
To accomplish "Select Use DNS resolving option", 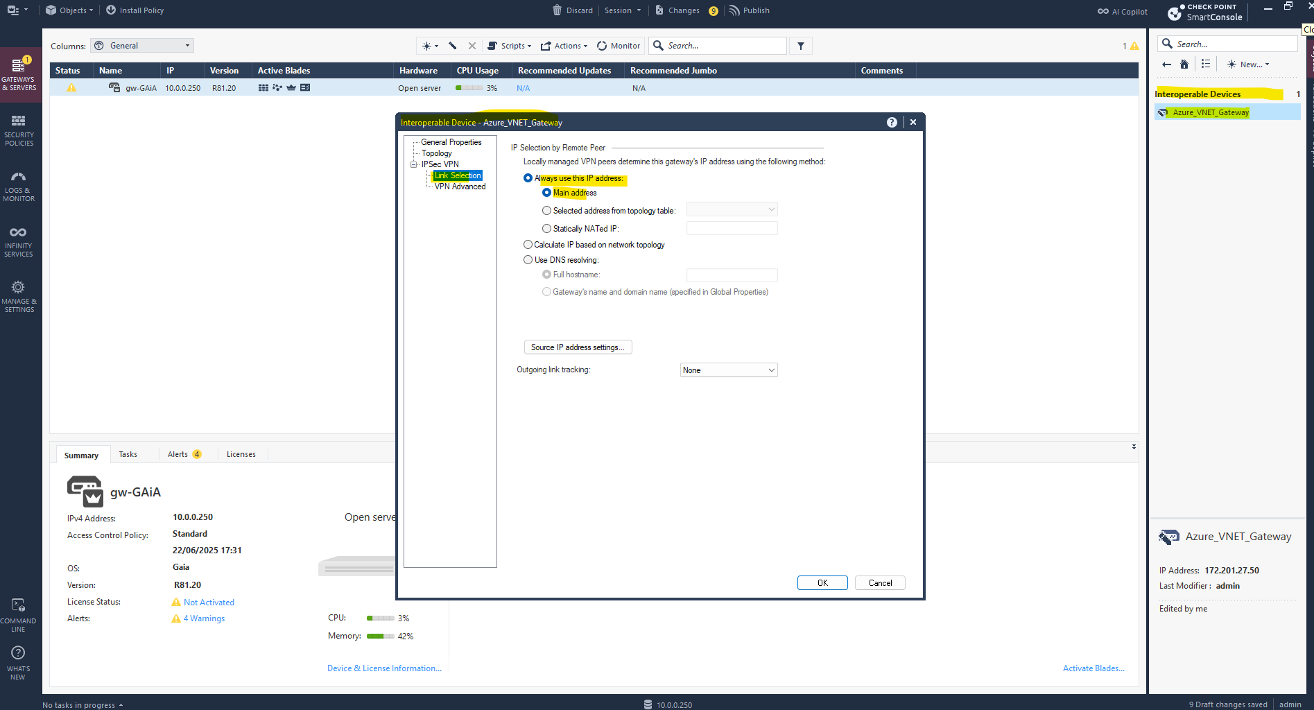I will [528, 260].
